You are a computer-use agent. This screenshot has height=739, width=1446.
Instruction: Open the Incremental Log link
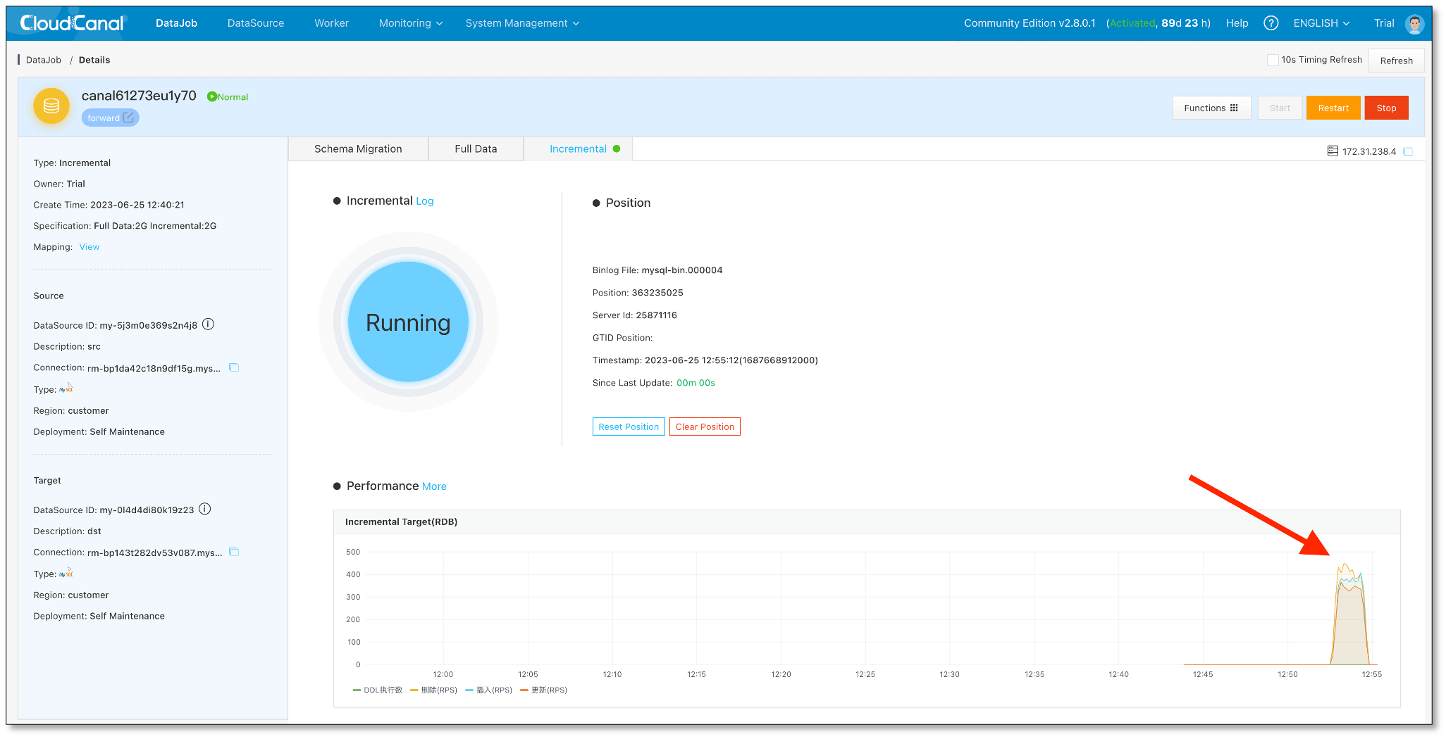[425, 201]
